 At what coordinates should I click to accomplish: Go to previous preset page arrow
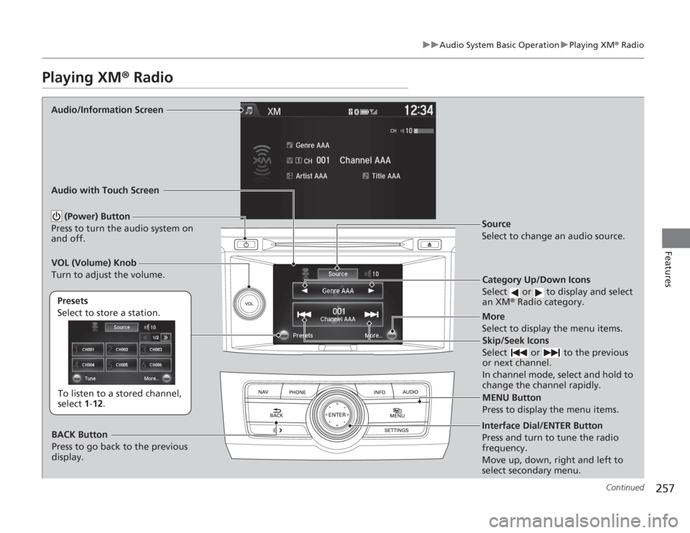(145, 338)
